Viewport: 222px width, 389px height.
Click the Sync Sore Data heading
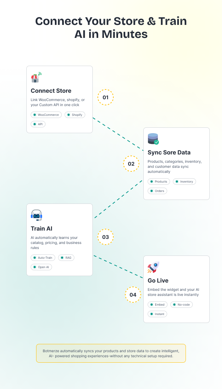tap(169, 152)
